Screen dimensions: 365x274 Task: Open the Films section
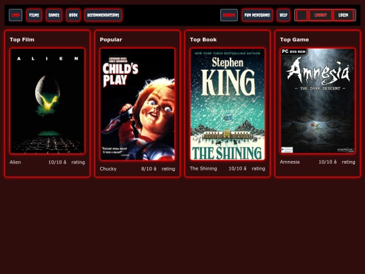tap(34, 15)
